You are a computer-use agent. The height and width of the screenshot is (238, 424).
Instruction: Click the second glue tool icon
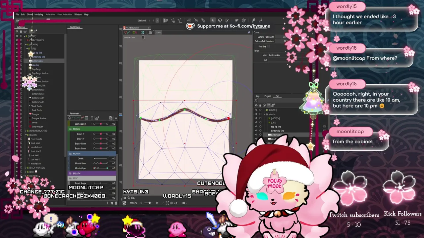coord(243,20)
